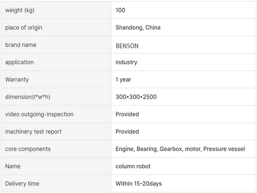The image size is (257, 193).
Task: Select the 'industry' value text
Action: pos(126,62)
